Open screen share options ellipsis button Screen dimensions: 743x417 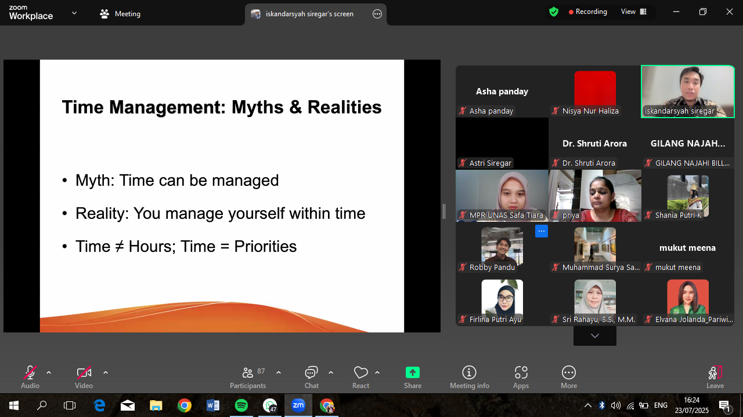pyautogui.click(x=377, y=14)
